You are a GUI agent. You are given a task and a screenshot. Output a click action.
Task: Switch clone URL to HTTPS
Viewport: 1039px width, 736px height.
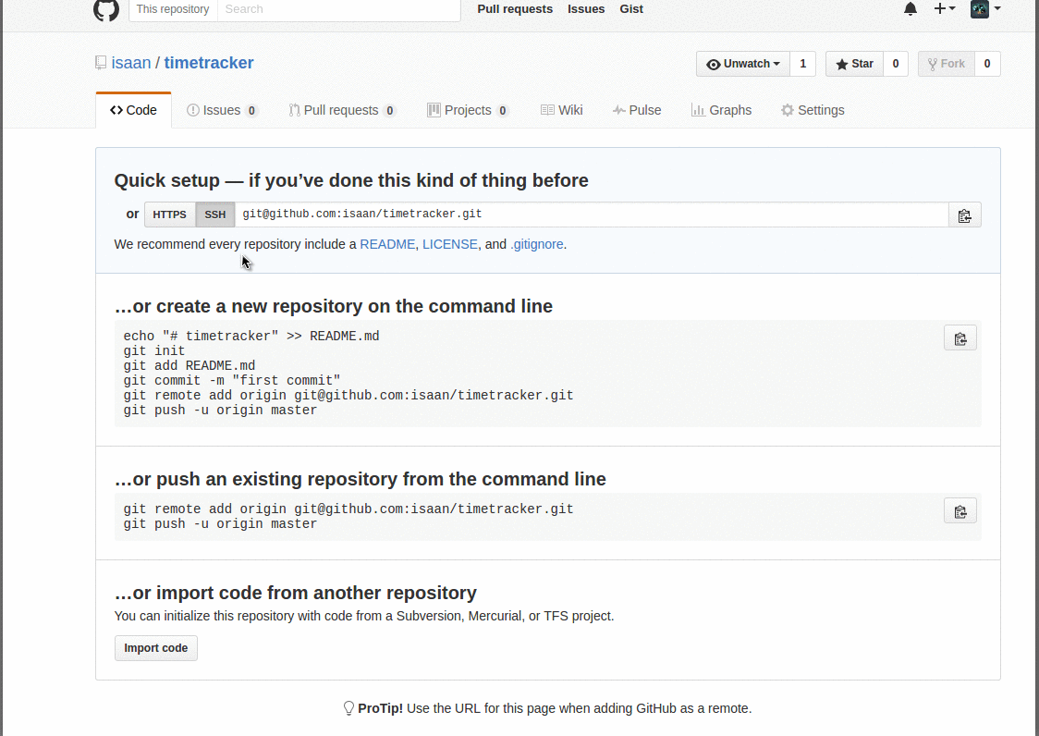click(170, 215)
